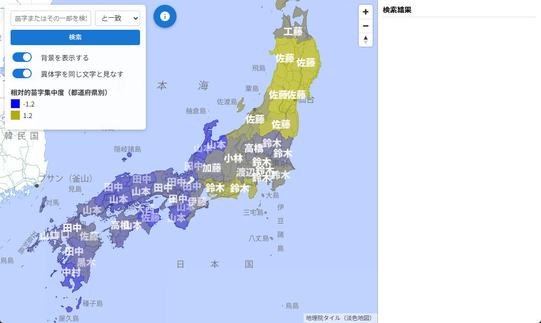Zoom out using the minus icon

(365, 25)
